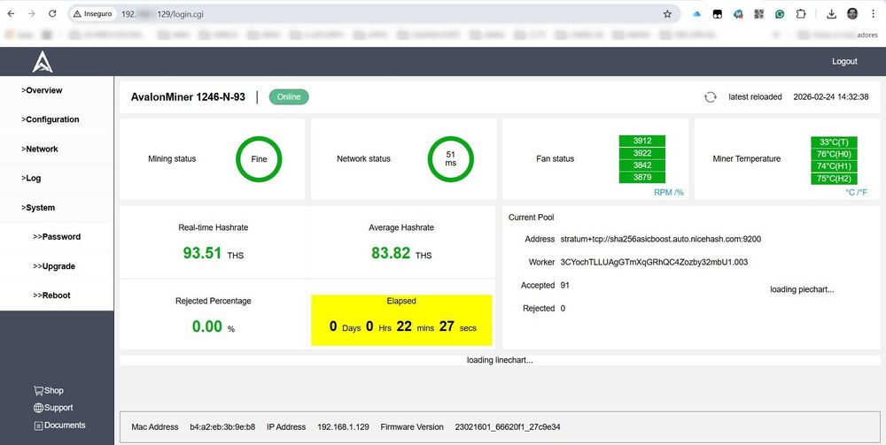Click the address bar URL field

[x=373, y=14]
